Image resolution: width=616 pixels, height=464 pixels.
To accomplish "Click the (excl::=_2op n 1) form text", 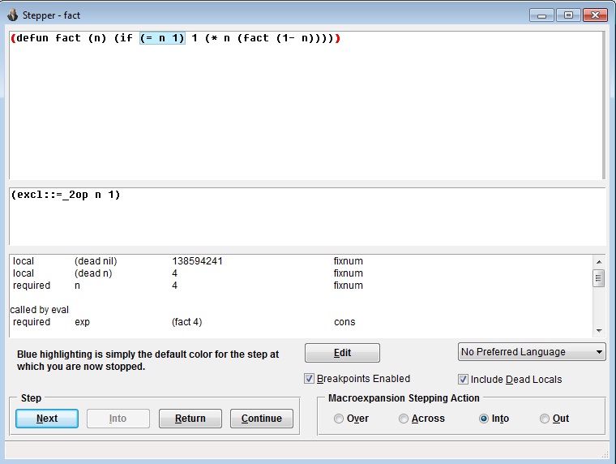I will 66,195.
